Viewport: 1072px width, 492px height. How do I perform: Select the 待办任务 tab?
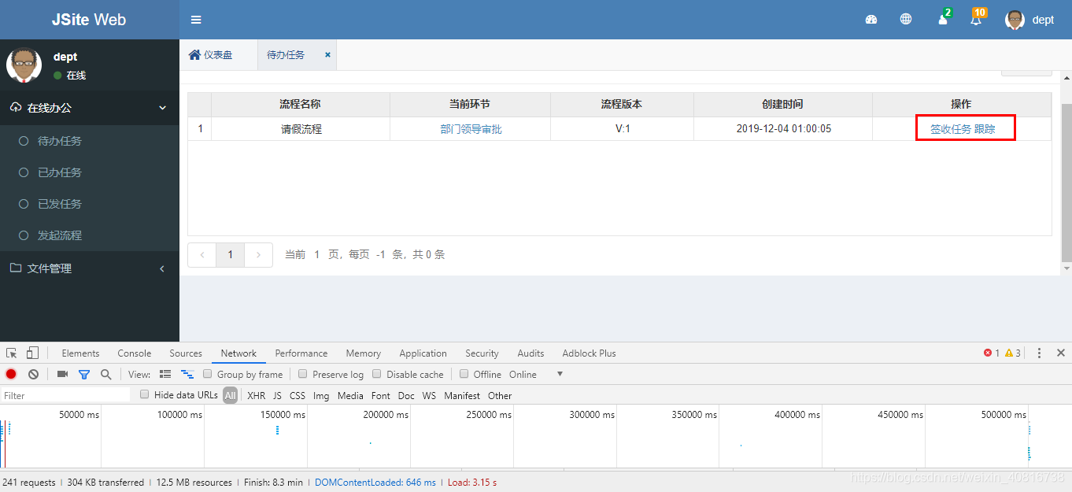pyautogui.click(x=286, y=55)
